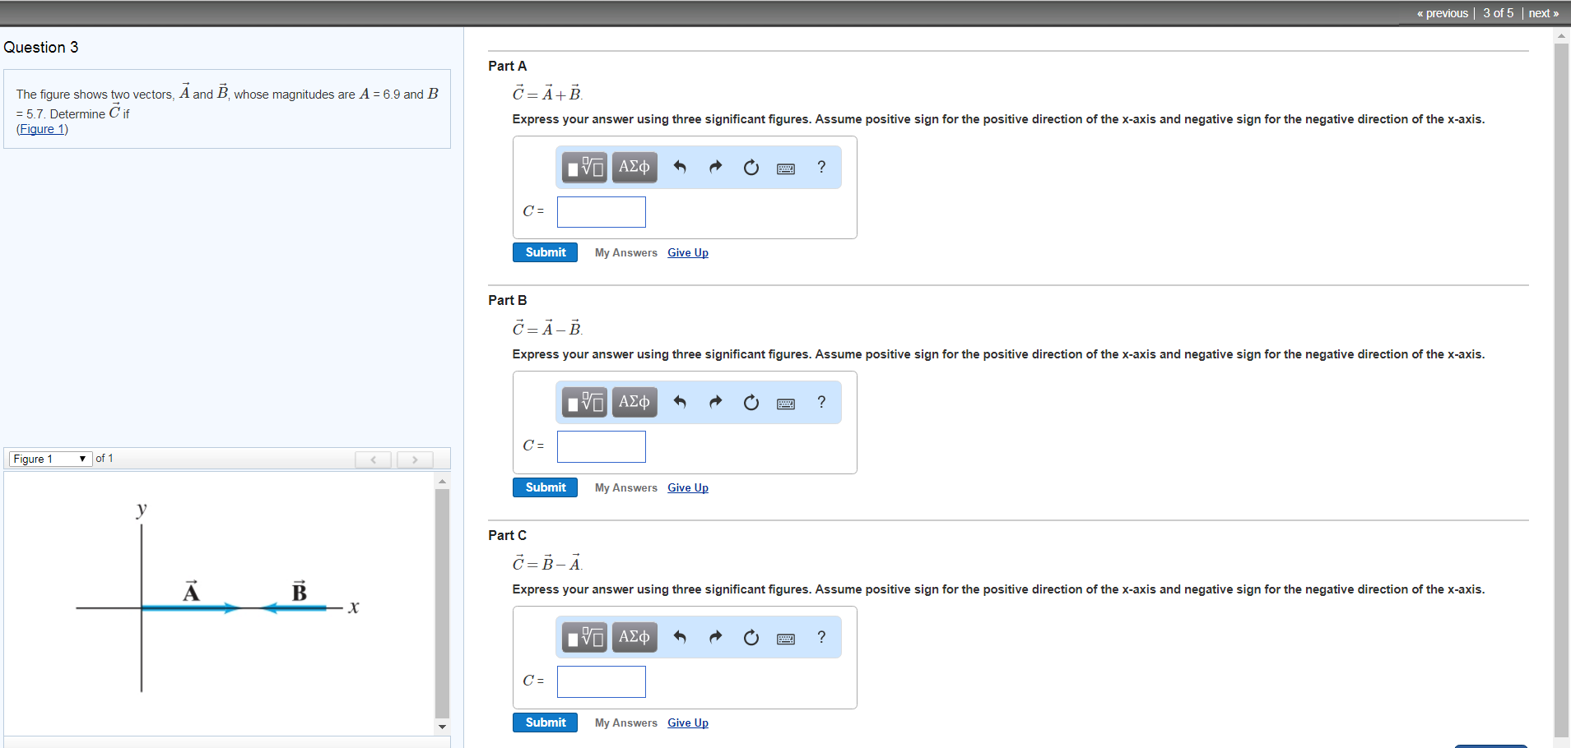Open the equation template icon in Part C
This screenshot has width=1571, height=748.
583,637
